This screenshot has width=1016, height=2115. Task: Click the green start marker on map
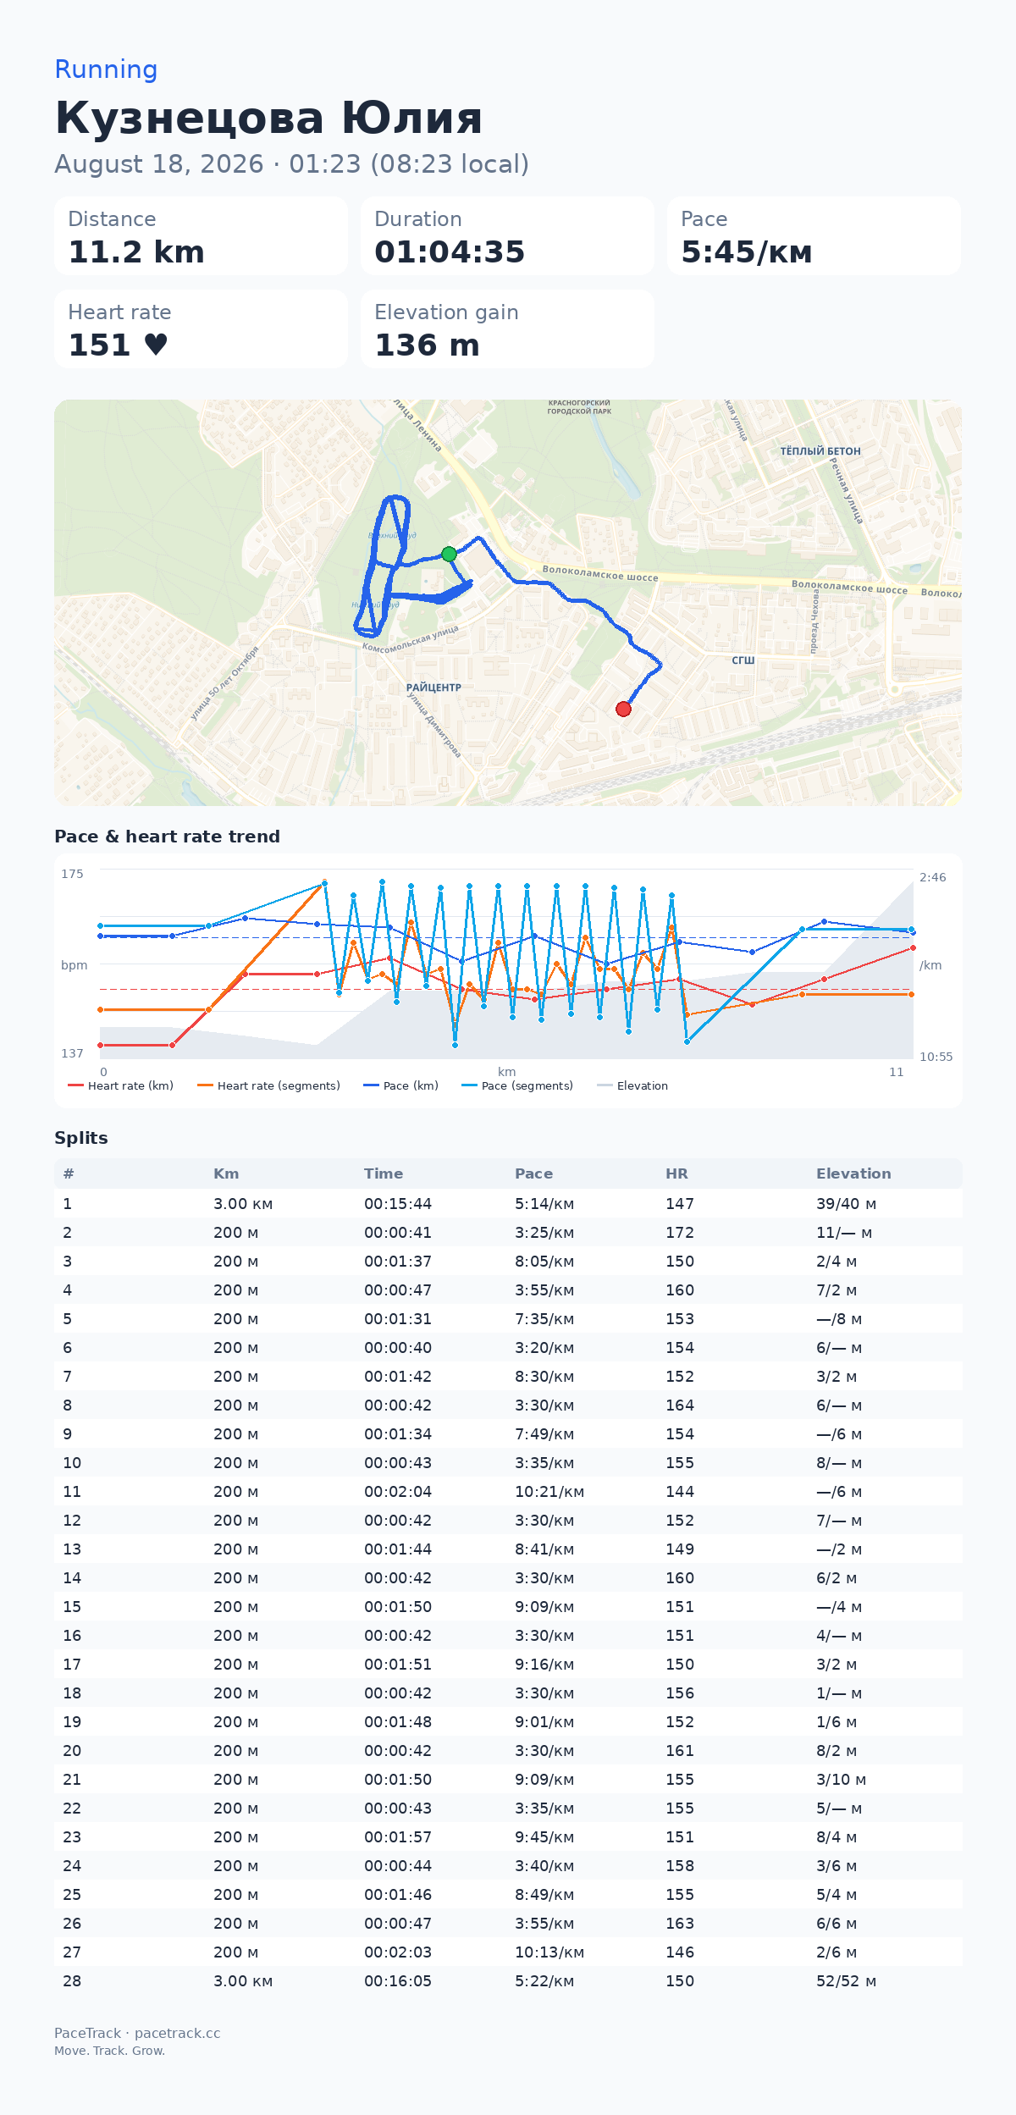coord(449,554)
